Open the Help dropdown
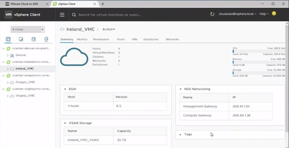The width and height of the screenshot is (289, 148). click(x=264, y=14)
